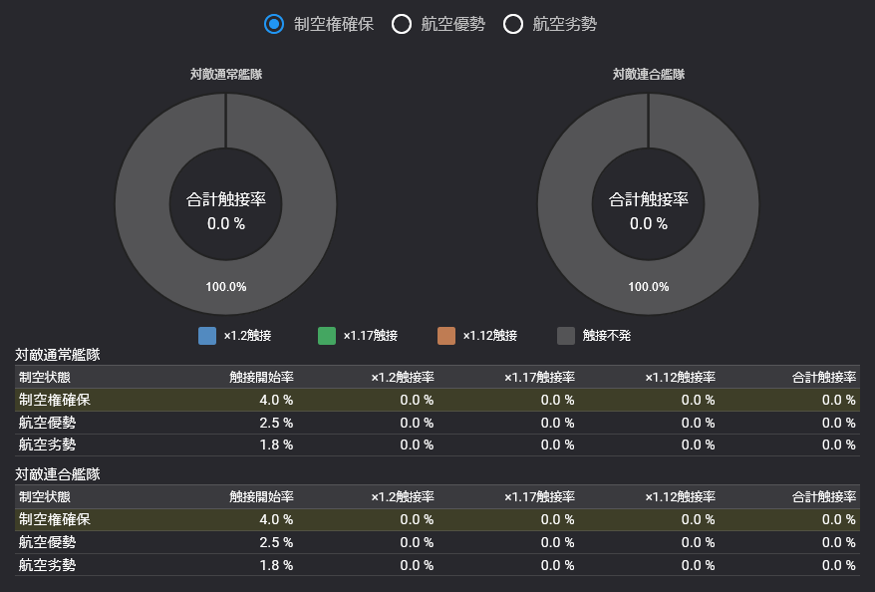Click 航空劣勢 row in 対敵連合艦隊 table
Screen dimensions: 875x592
[437, 565]
